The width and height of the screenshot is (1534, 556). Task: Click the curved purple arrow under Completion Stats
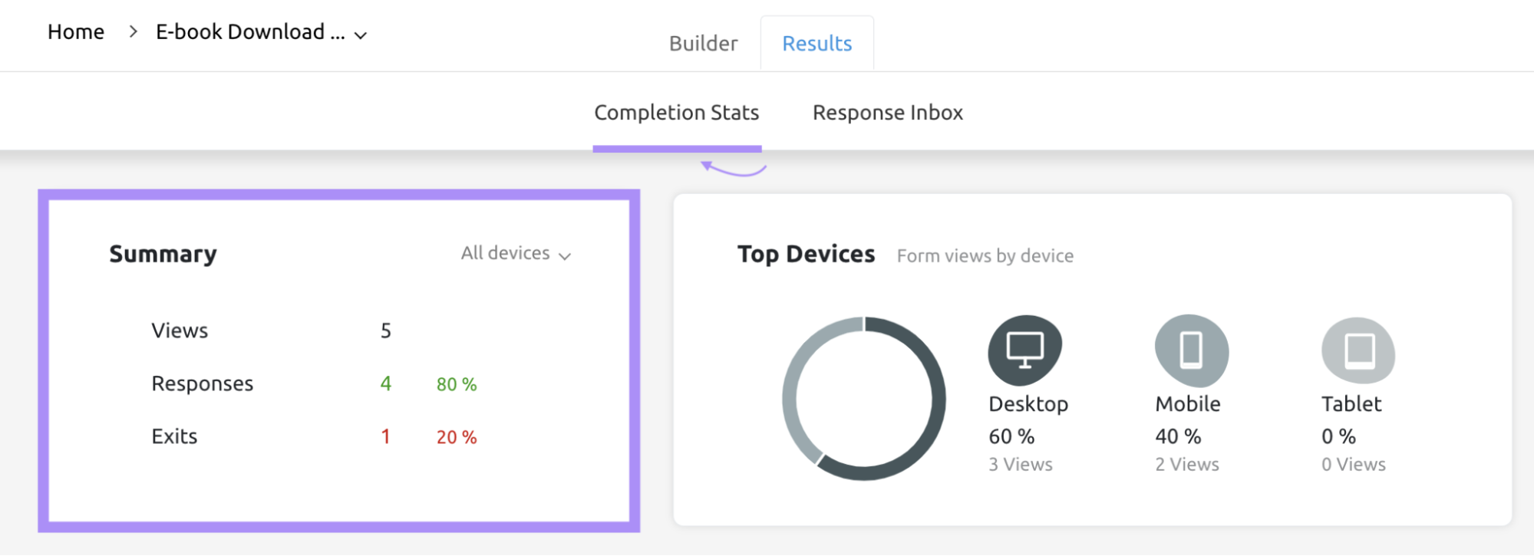click(x=733, y=168)
